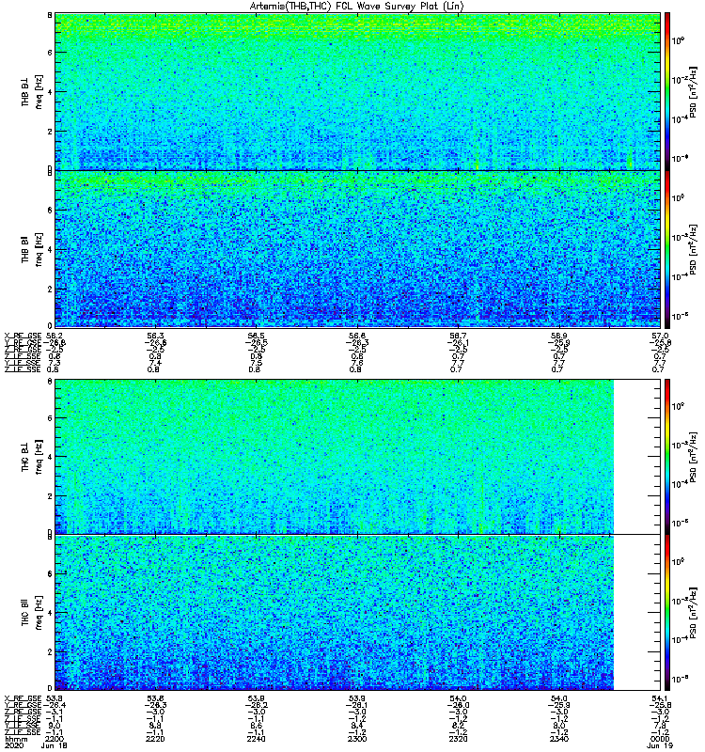Click the 56.2 X_RE_GSE value under THB
The image size is (705, 752).
[x=55, y=336]
